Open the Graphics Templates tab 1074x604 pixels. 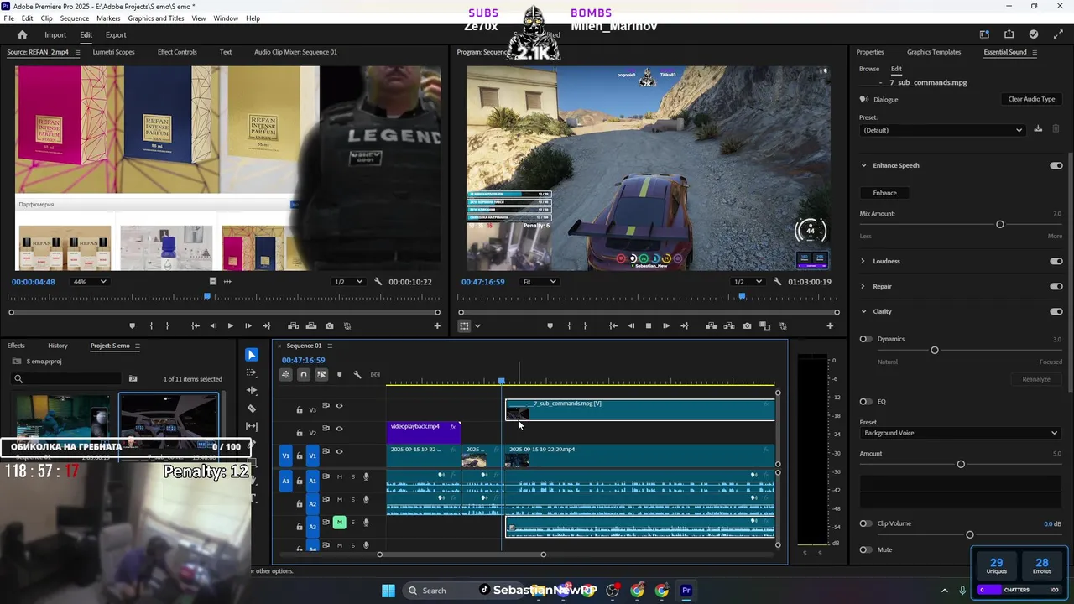(x=934, y=52)
